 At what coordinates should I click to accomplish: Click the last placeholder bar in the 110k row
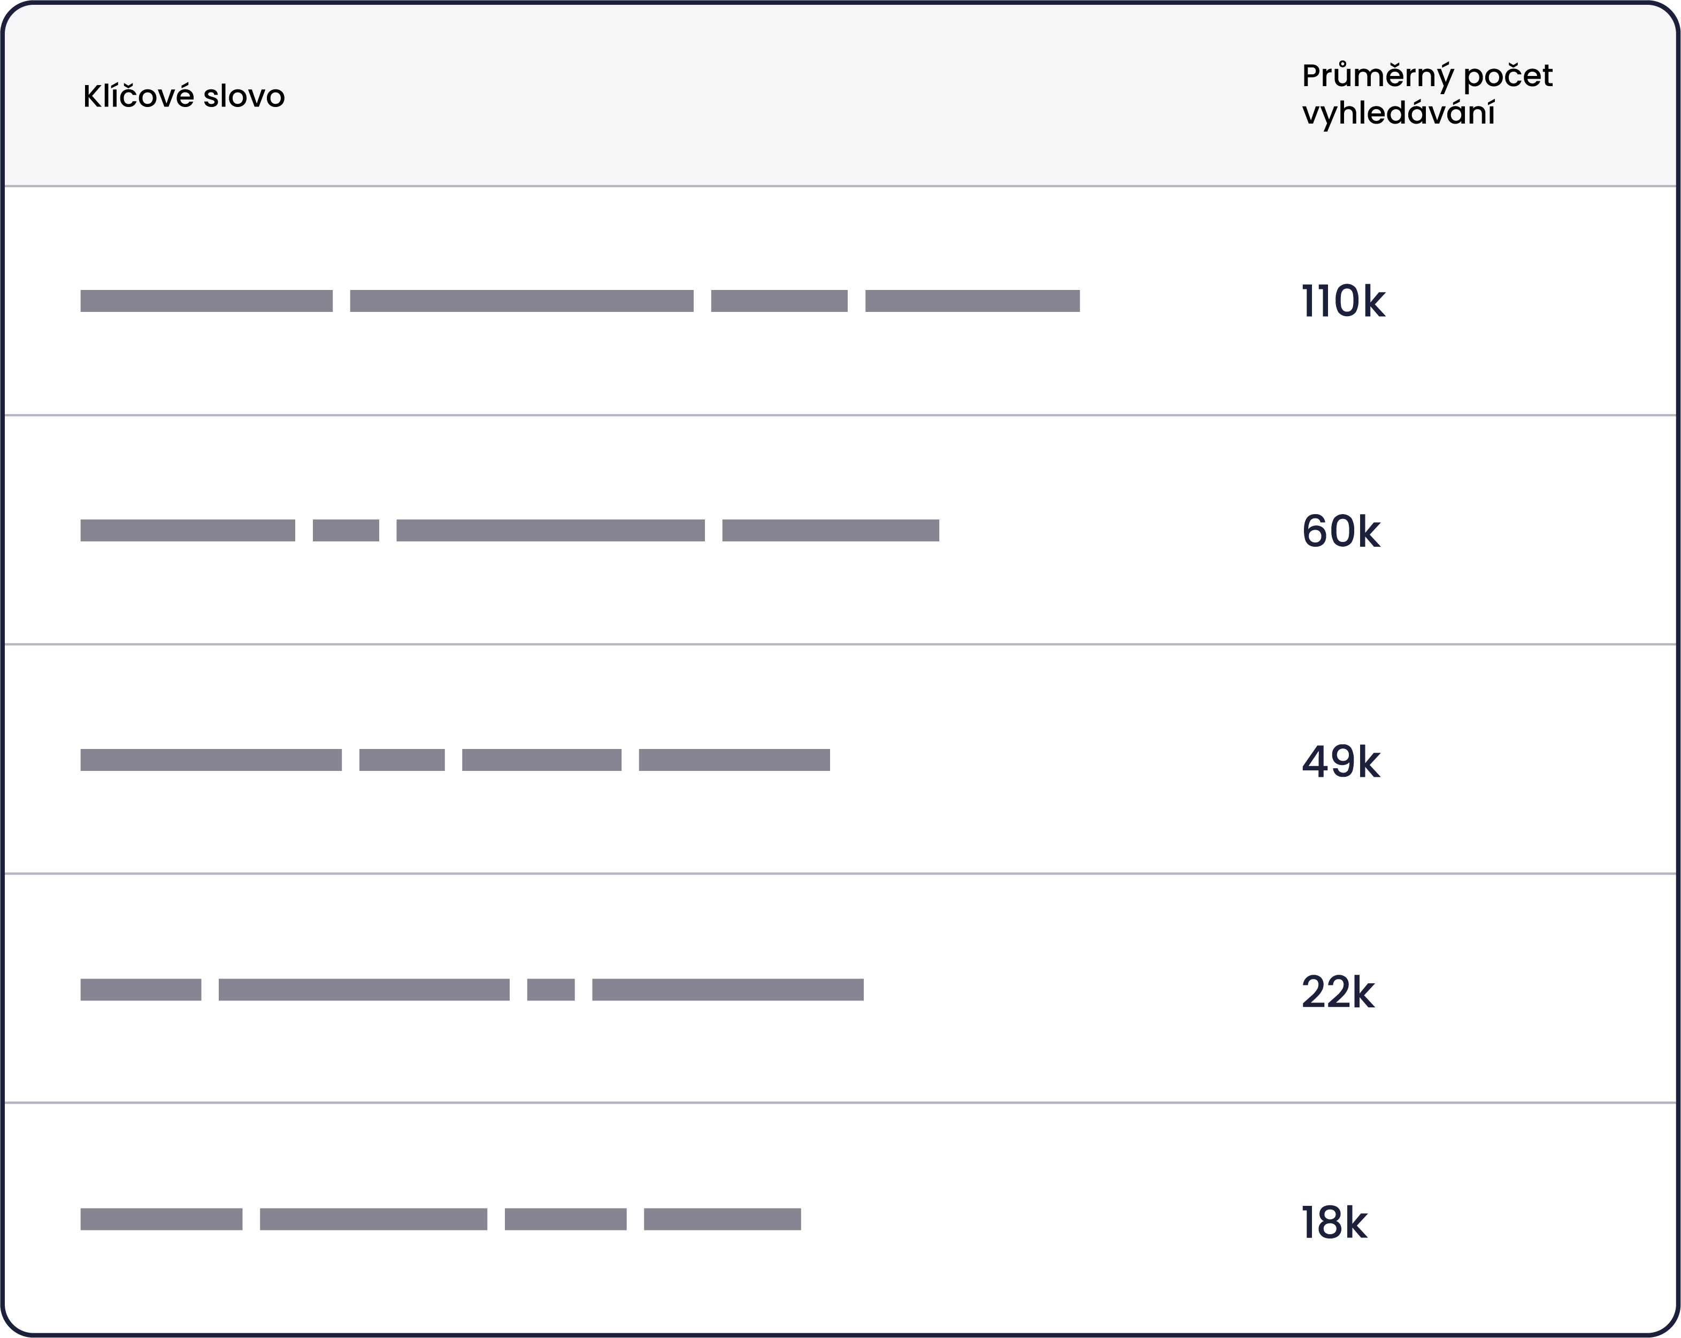(972, 301)
